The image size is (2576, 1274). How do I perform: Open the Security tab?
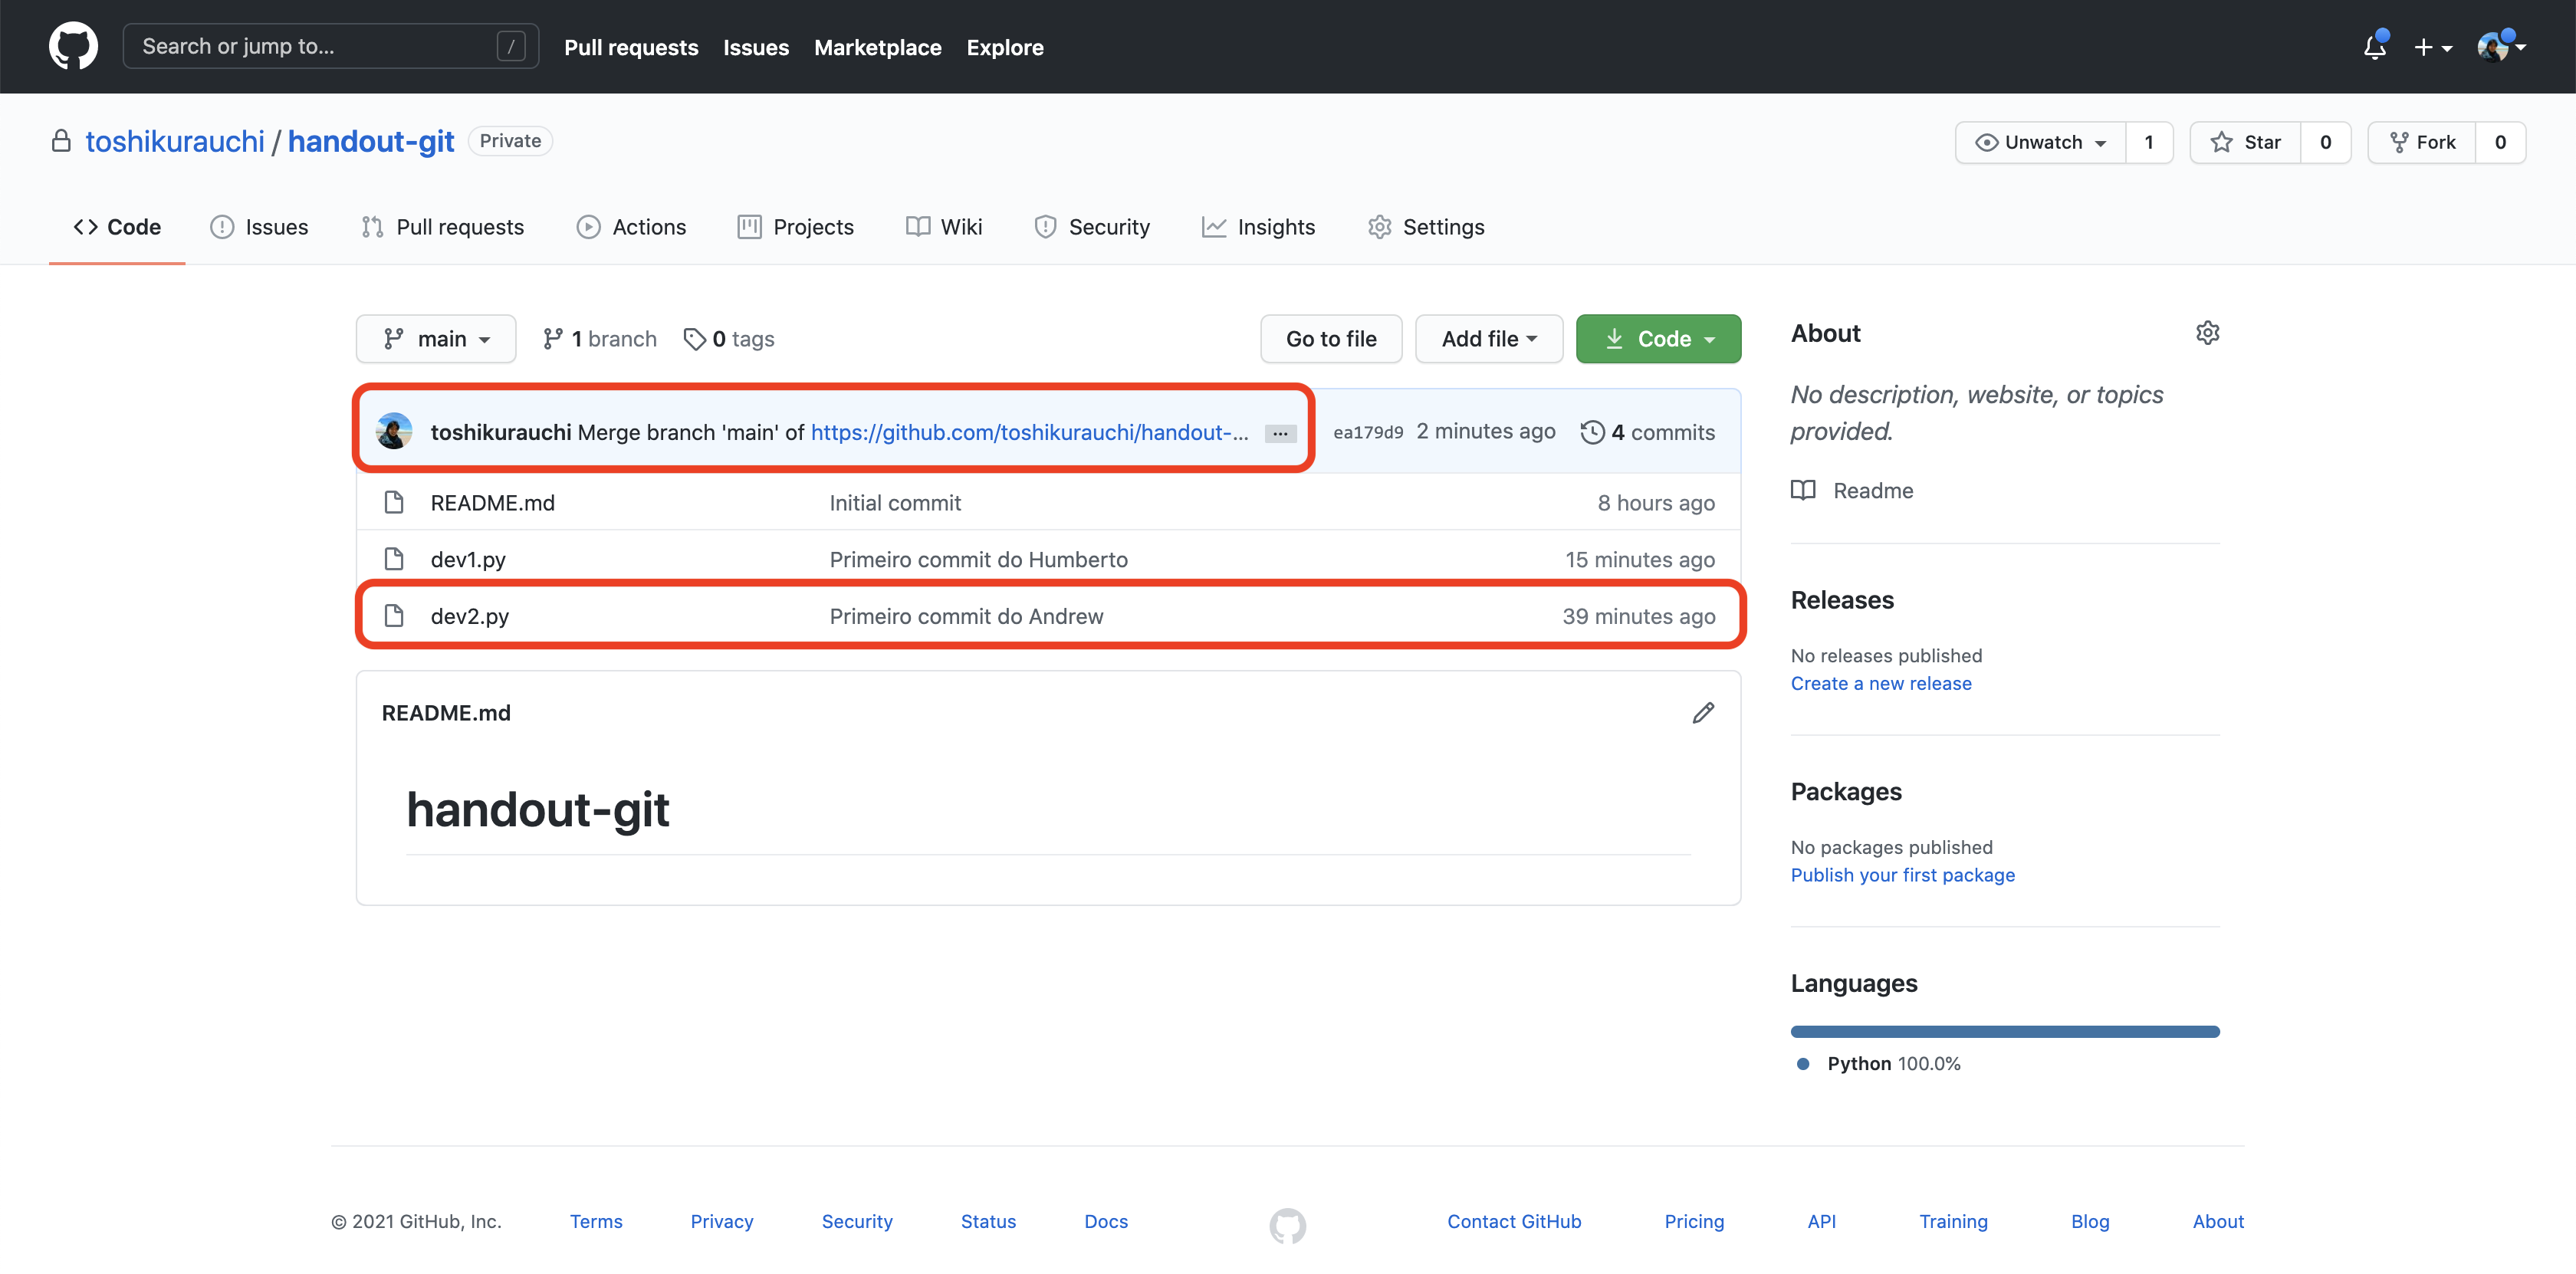click(1092, 227)
